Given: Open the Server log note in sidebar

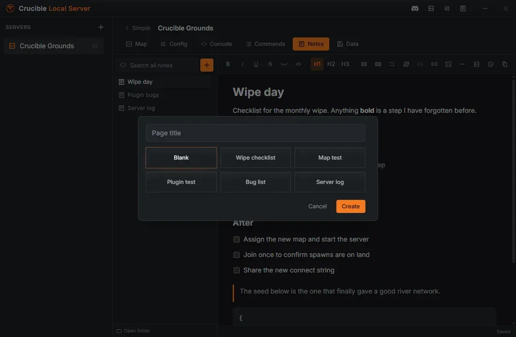Looking at the screenshot, I should [164, 108].
